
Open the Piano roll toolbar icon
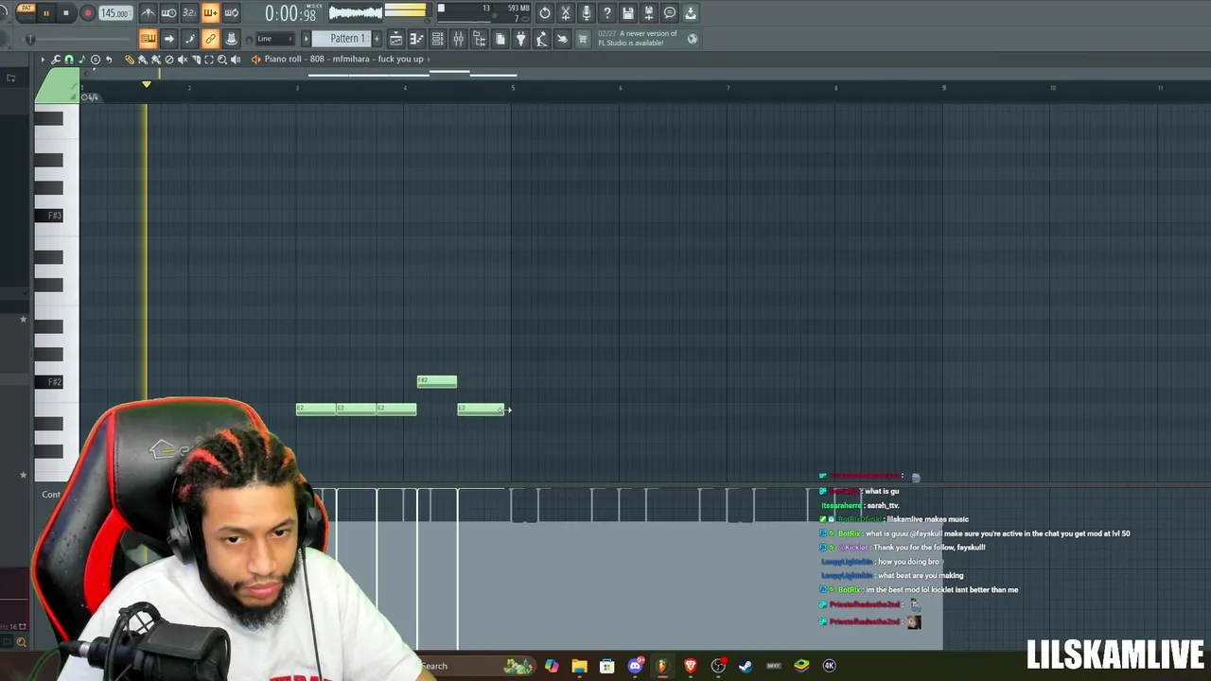416,39
